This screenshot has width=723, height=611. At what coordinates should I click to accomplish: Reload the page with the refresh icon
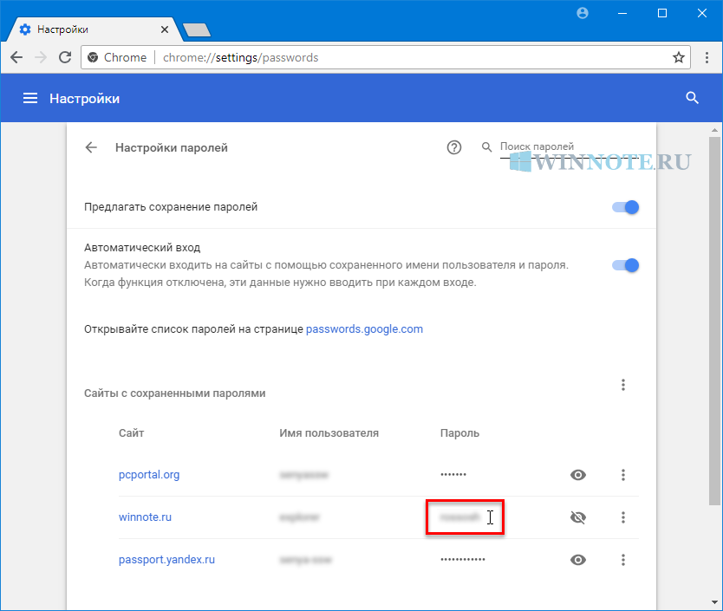click(65, 57)
